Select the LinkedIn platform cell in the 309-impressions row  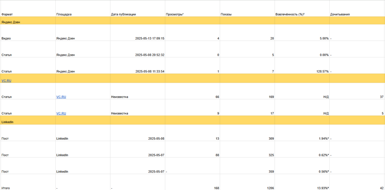coord(83,133)
